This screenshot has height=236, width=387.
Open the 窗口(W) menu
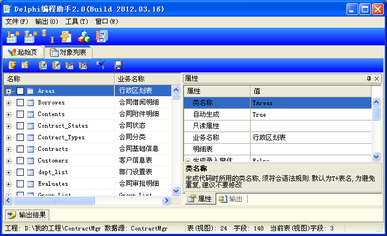(x=106, y=22)
